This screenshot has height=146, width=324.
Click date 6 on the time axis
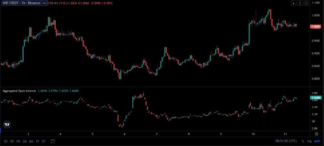tap(124, 134)
